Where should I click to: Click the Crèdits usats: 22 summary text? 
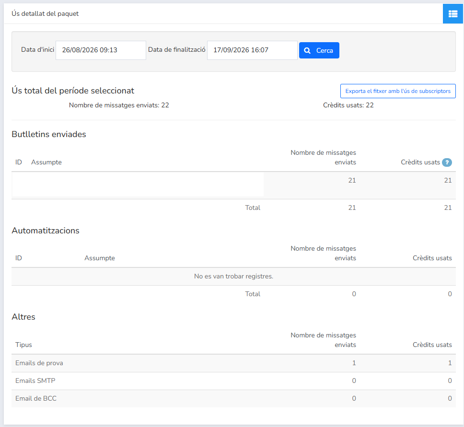[x=348, y=105]
